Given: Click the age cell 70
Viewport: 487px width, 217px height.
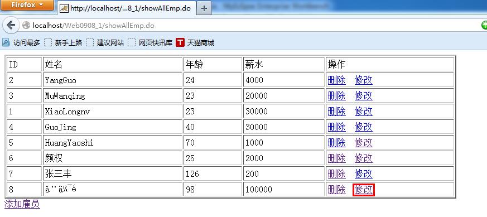Looking at the screenshot, I should pos(213,143).
